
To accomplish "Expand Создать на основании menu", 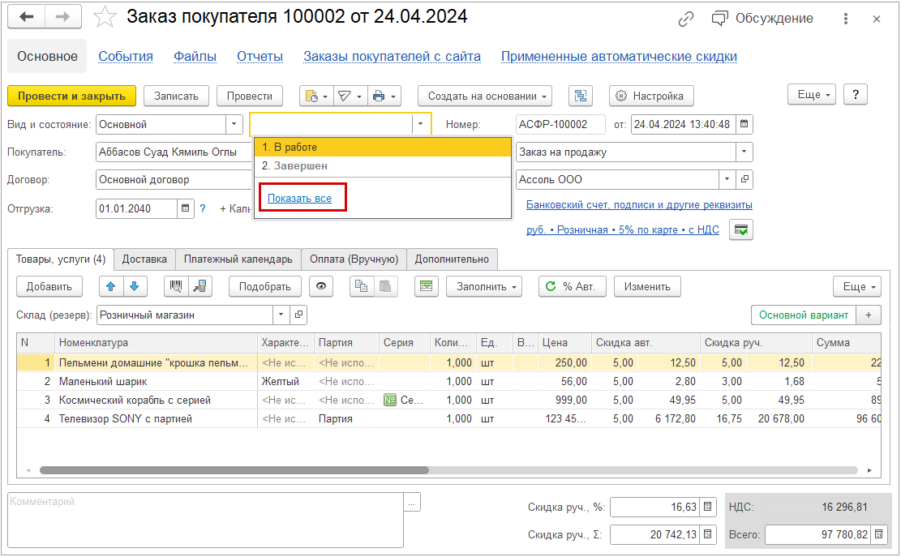I will point(485,96).
